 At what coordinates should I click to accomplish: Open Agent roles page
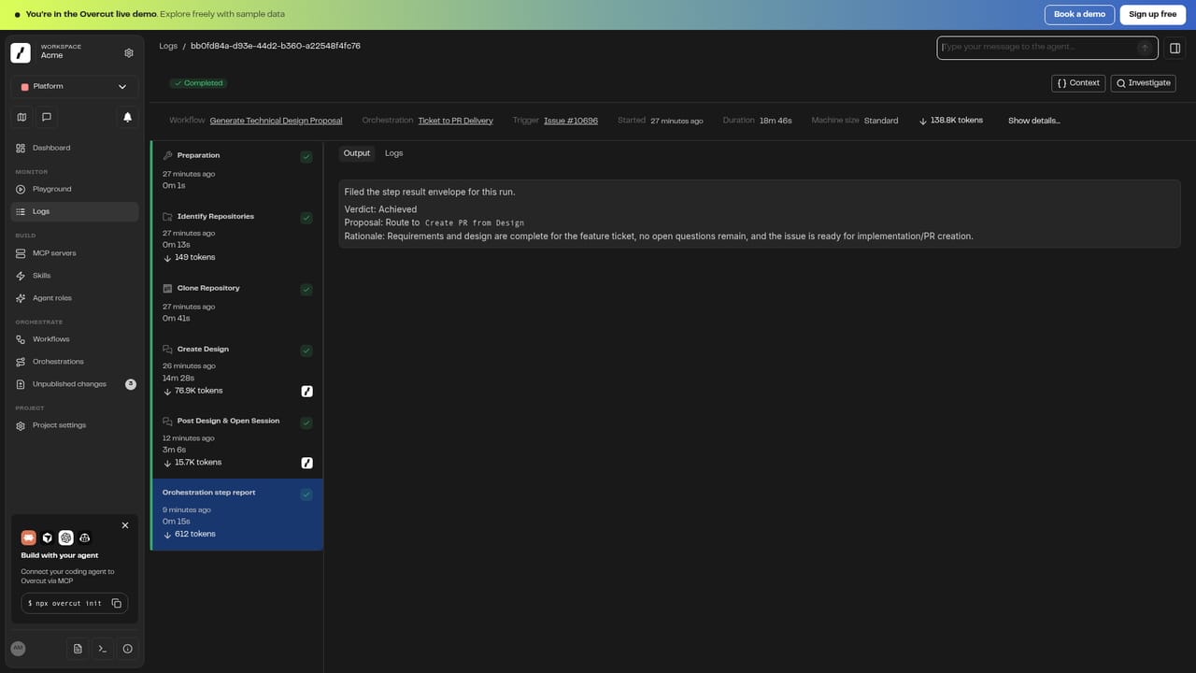click(75, 298)
